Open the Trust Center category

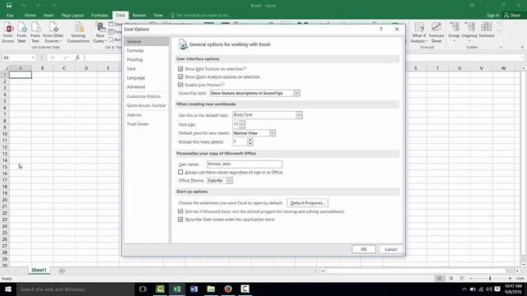pyautogui.click(x=138, y=124)
